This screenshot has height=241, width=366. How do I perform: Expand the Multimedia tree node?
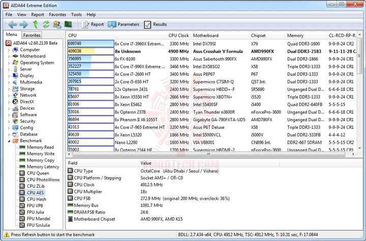point(9,83)
